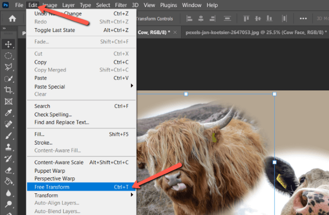Select the Move tool
Screen dimensions: 329x215
(8, 44)
